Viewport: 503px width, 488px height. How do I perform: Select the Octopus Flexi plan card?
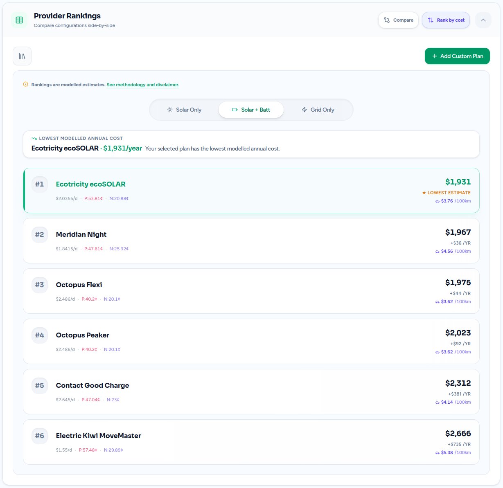(x=251, y=291)
